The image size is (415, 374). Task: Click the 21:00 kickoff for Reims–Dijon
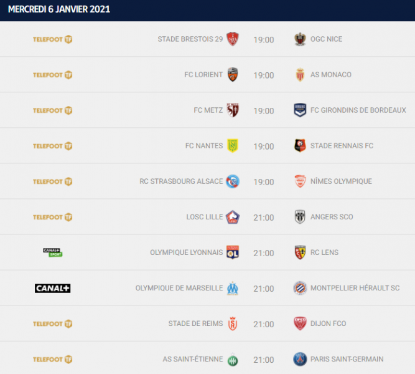click(x=263, y=324)
